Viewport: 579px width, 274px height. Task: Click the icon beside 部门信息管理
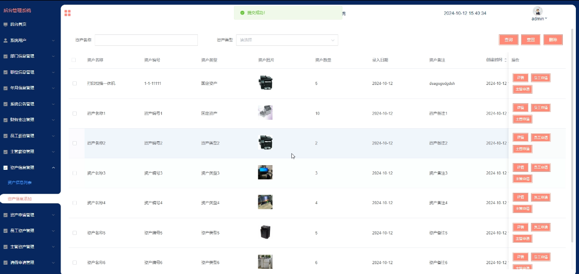(6, 56)
